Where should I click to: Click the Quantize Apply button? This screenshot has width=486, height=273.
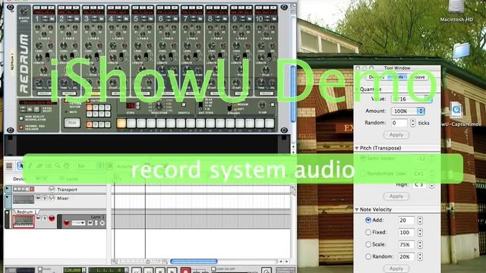tap(396, 135)
